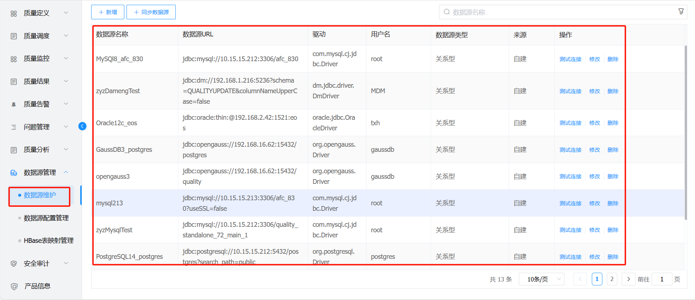The image size is (695, 300).
Task: Open 数据源维护 submenu item
Action: pyautogui.click(x=40, y=195)
